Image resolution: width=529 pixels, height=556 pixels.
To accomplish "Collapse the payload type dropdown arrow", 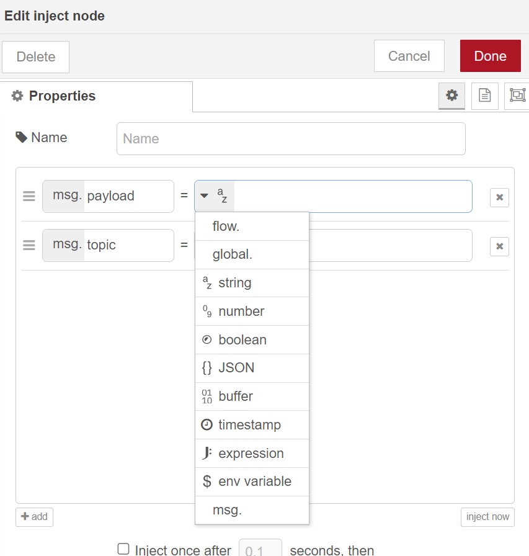I will [x=205, y=196].
